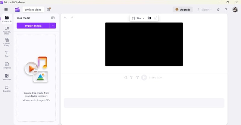This screenshot has height=125, width=241.
Task: Open the user profile avatar
Action: click(235, 10)
